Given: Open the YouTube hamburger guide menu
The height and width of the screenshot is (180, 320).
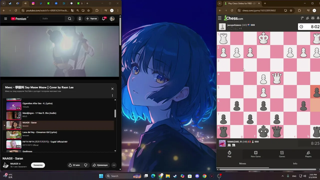Looking at the screenshot, I should pos(5,18).
